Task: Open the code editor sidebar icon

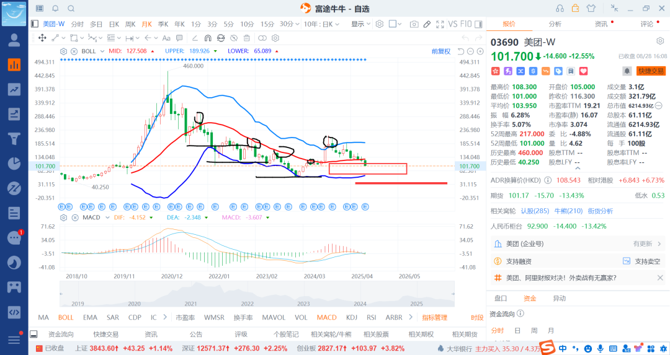Action: click(x=14, y=312)
